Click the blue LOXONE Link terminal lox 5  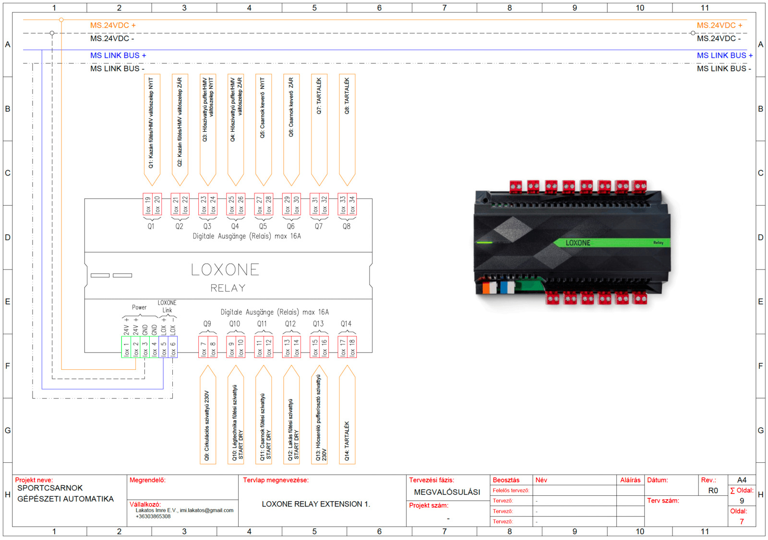(164, 348)
